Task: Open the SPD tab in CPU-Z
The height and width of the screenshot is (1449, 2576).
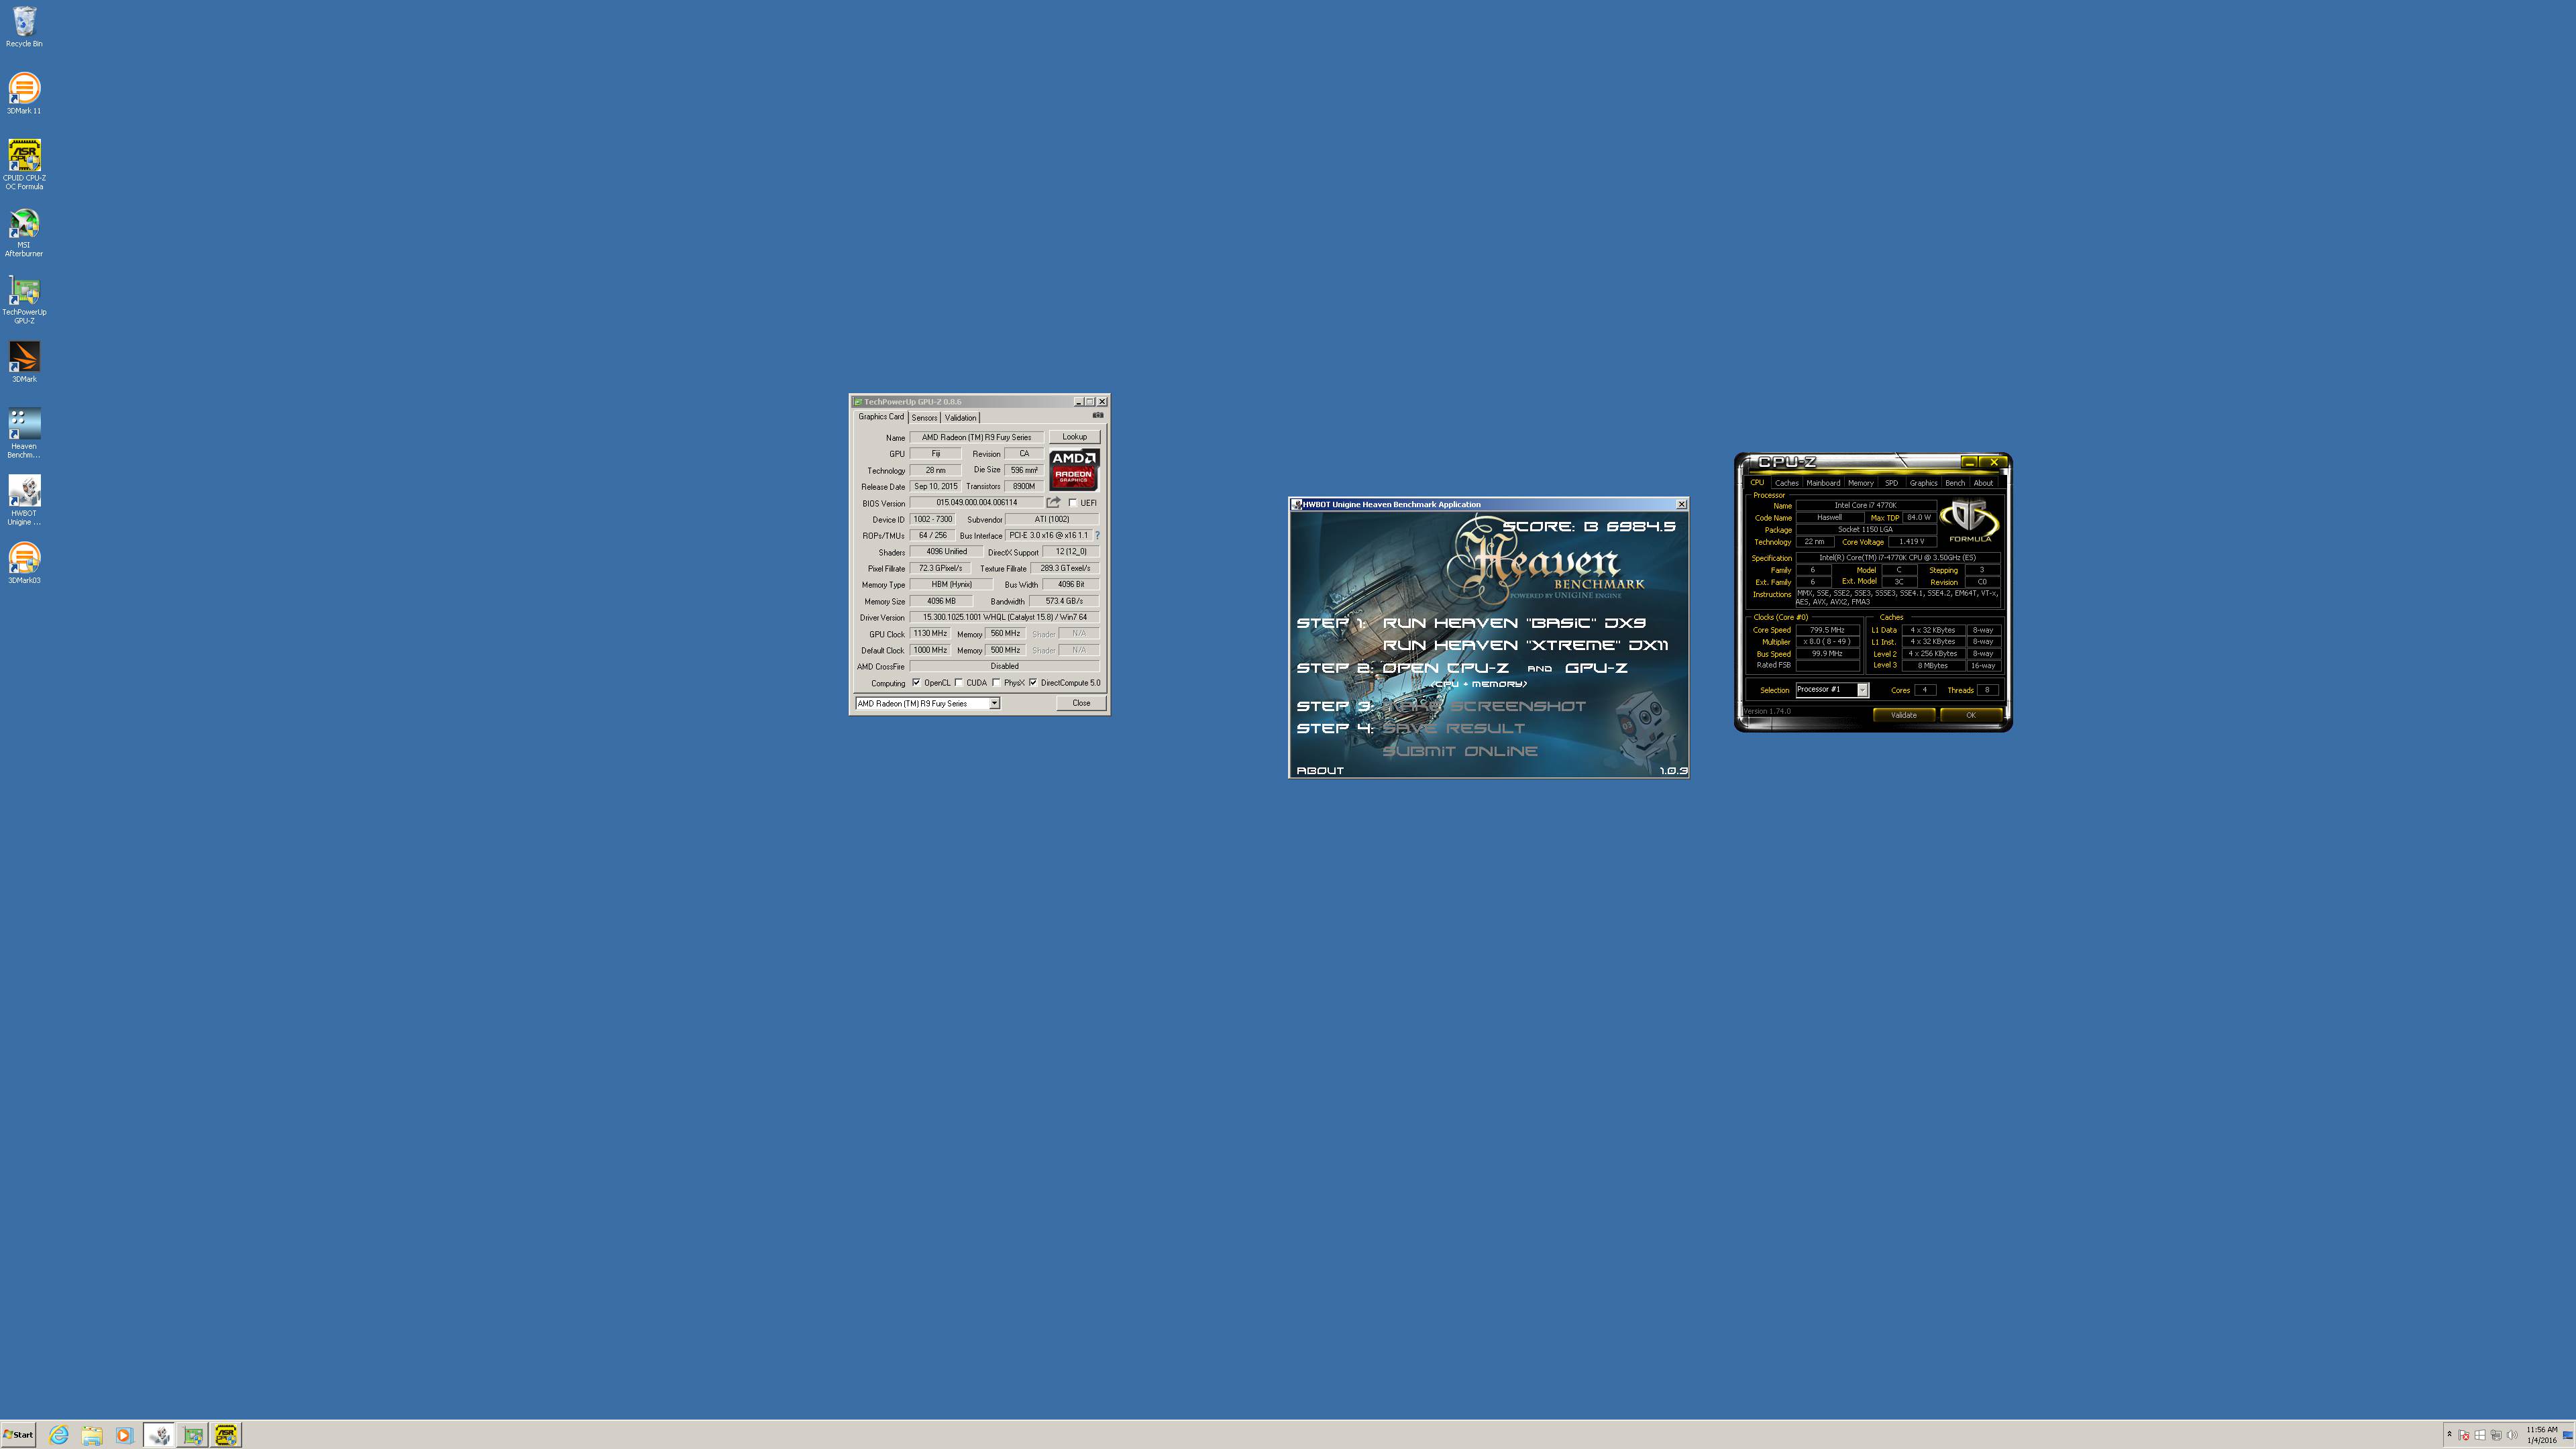Action: [1891, 483]
